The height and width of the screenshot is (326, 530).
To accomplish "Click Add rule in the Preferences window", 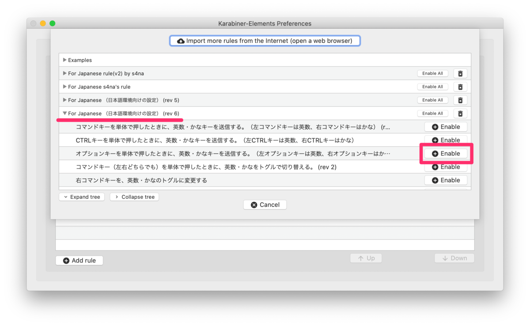I will 79,261.
